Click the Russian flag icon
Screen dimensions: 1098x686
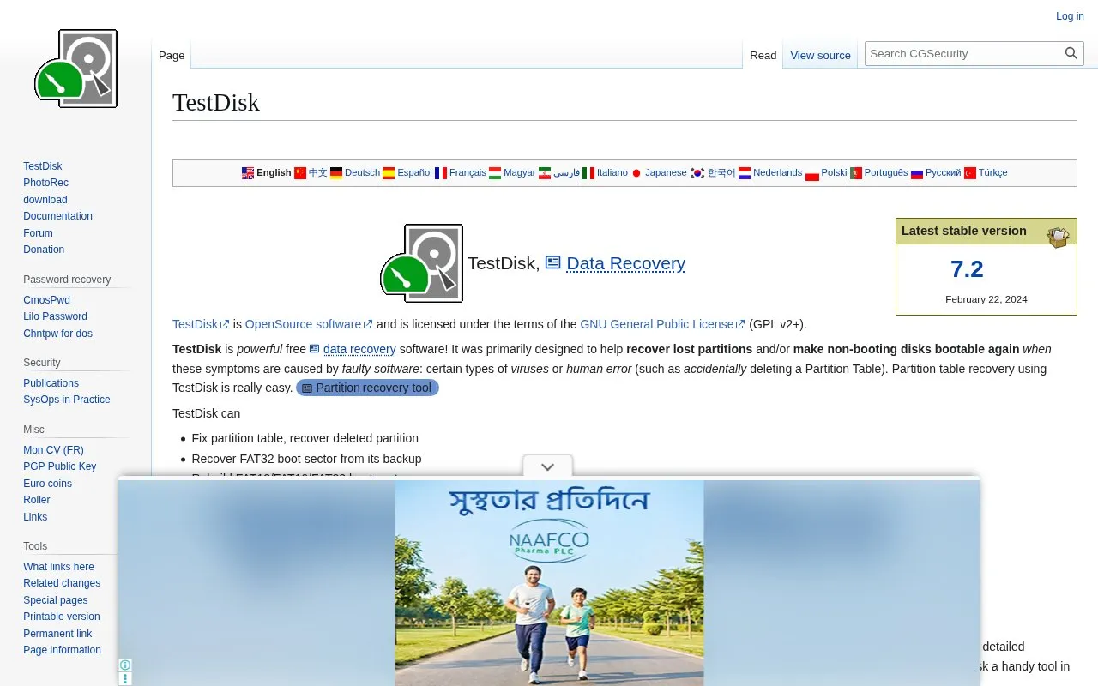tap(917, 173)
